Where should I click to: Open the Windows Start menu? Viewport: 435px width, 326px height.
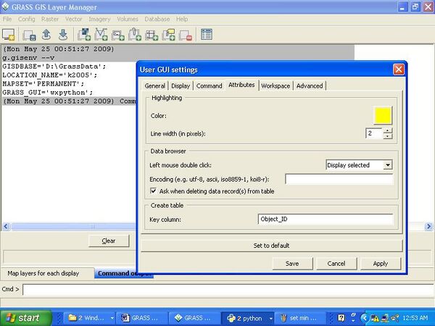pos(26,318)
